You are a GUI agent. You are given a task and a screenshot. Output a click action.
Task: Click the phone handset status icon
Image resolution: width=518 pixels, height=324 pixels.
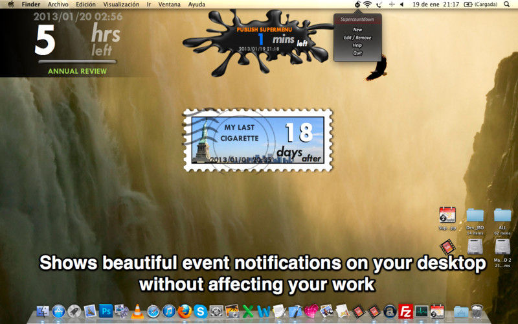tap(379, 5)
